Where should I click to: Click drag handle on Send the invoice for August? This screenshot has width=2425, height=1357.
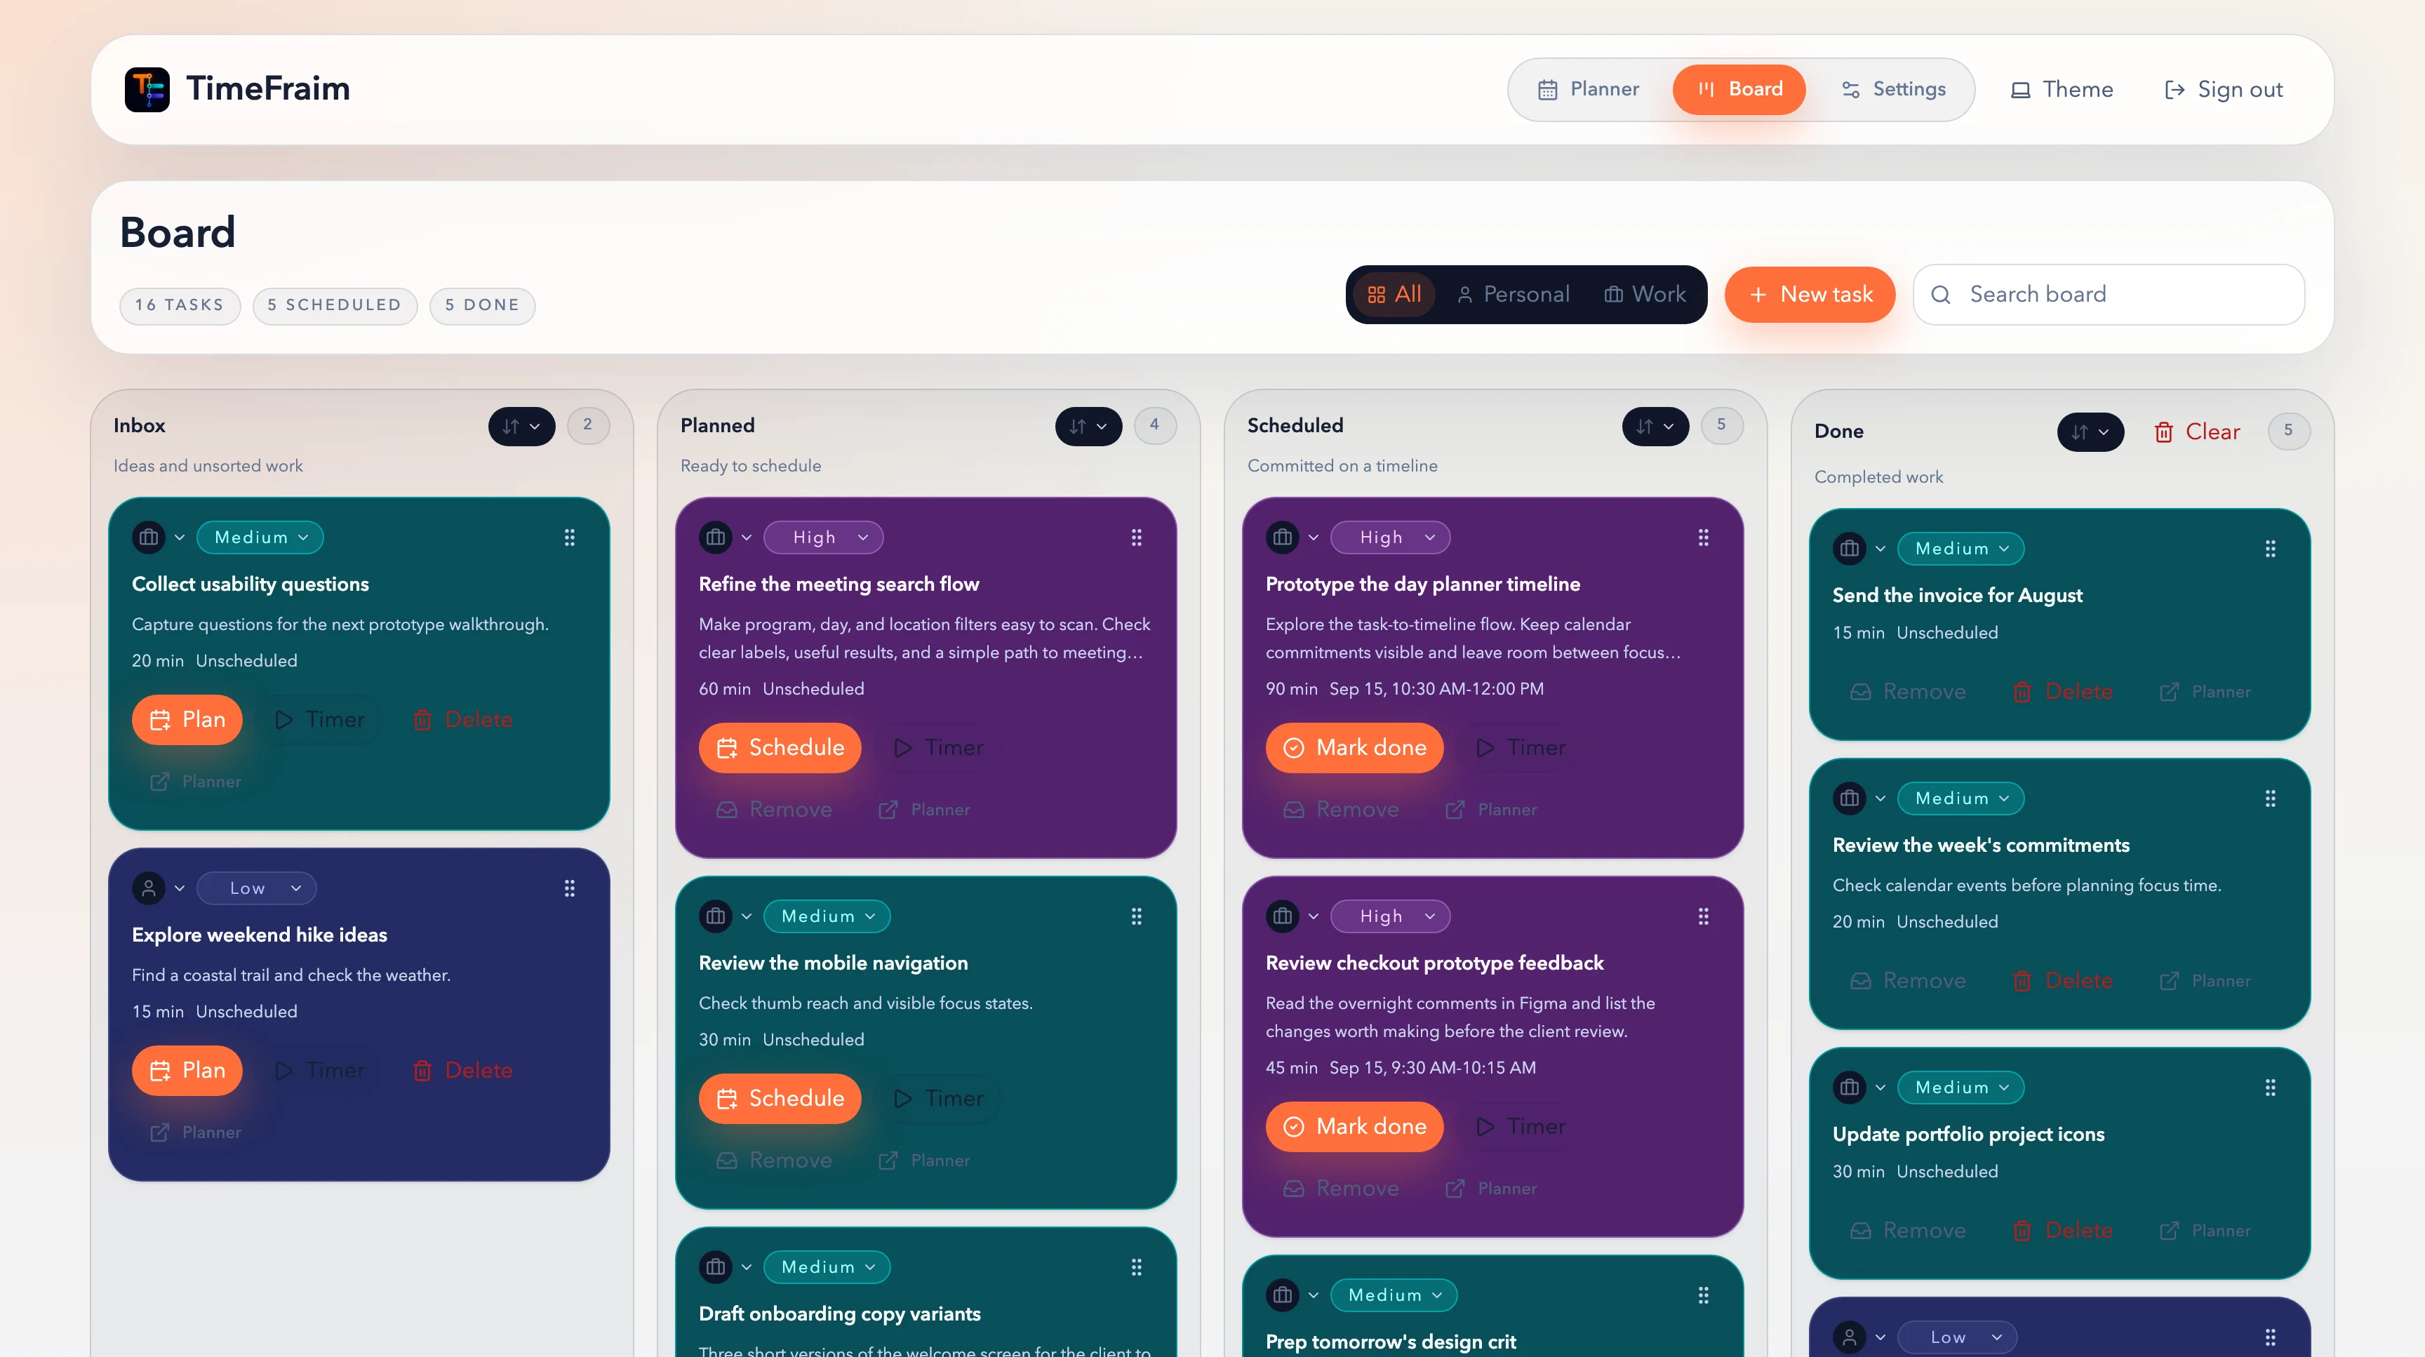2270,549
